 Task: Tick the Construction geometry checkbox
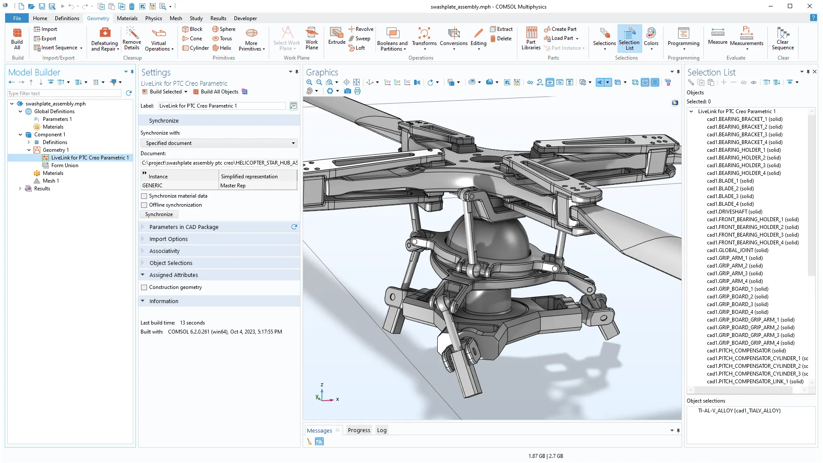tap(144, 287)
